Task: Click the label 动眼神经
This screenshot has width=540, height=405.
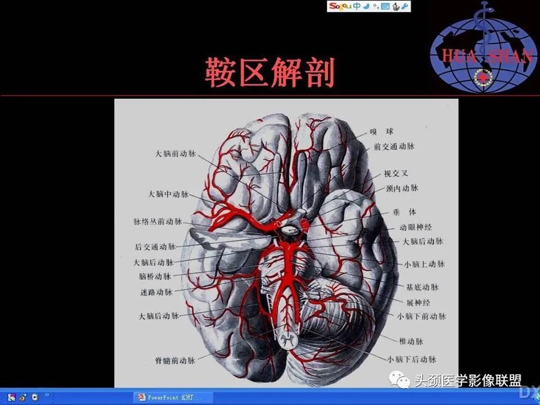Action: click(415, 227)
